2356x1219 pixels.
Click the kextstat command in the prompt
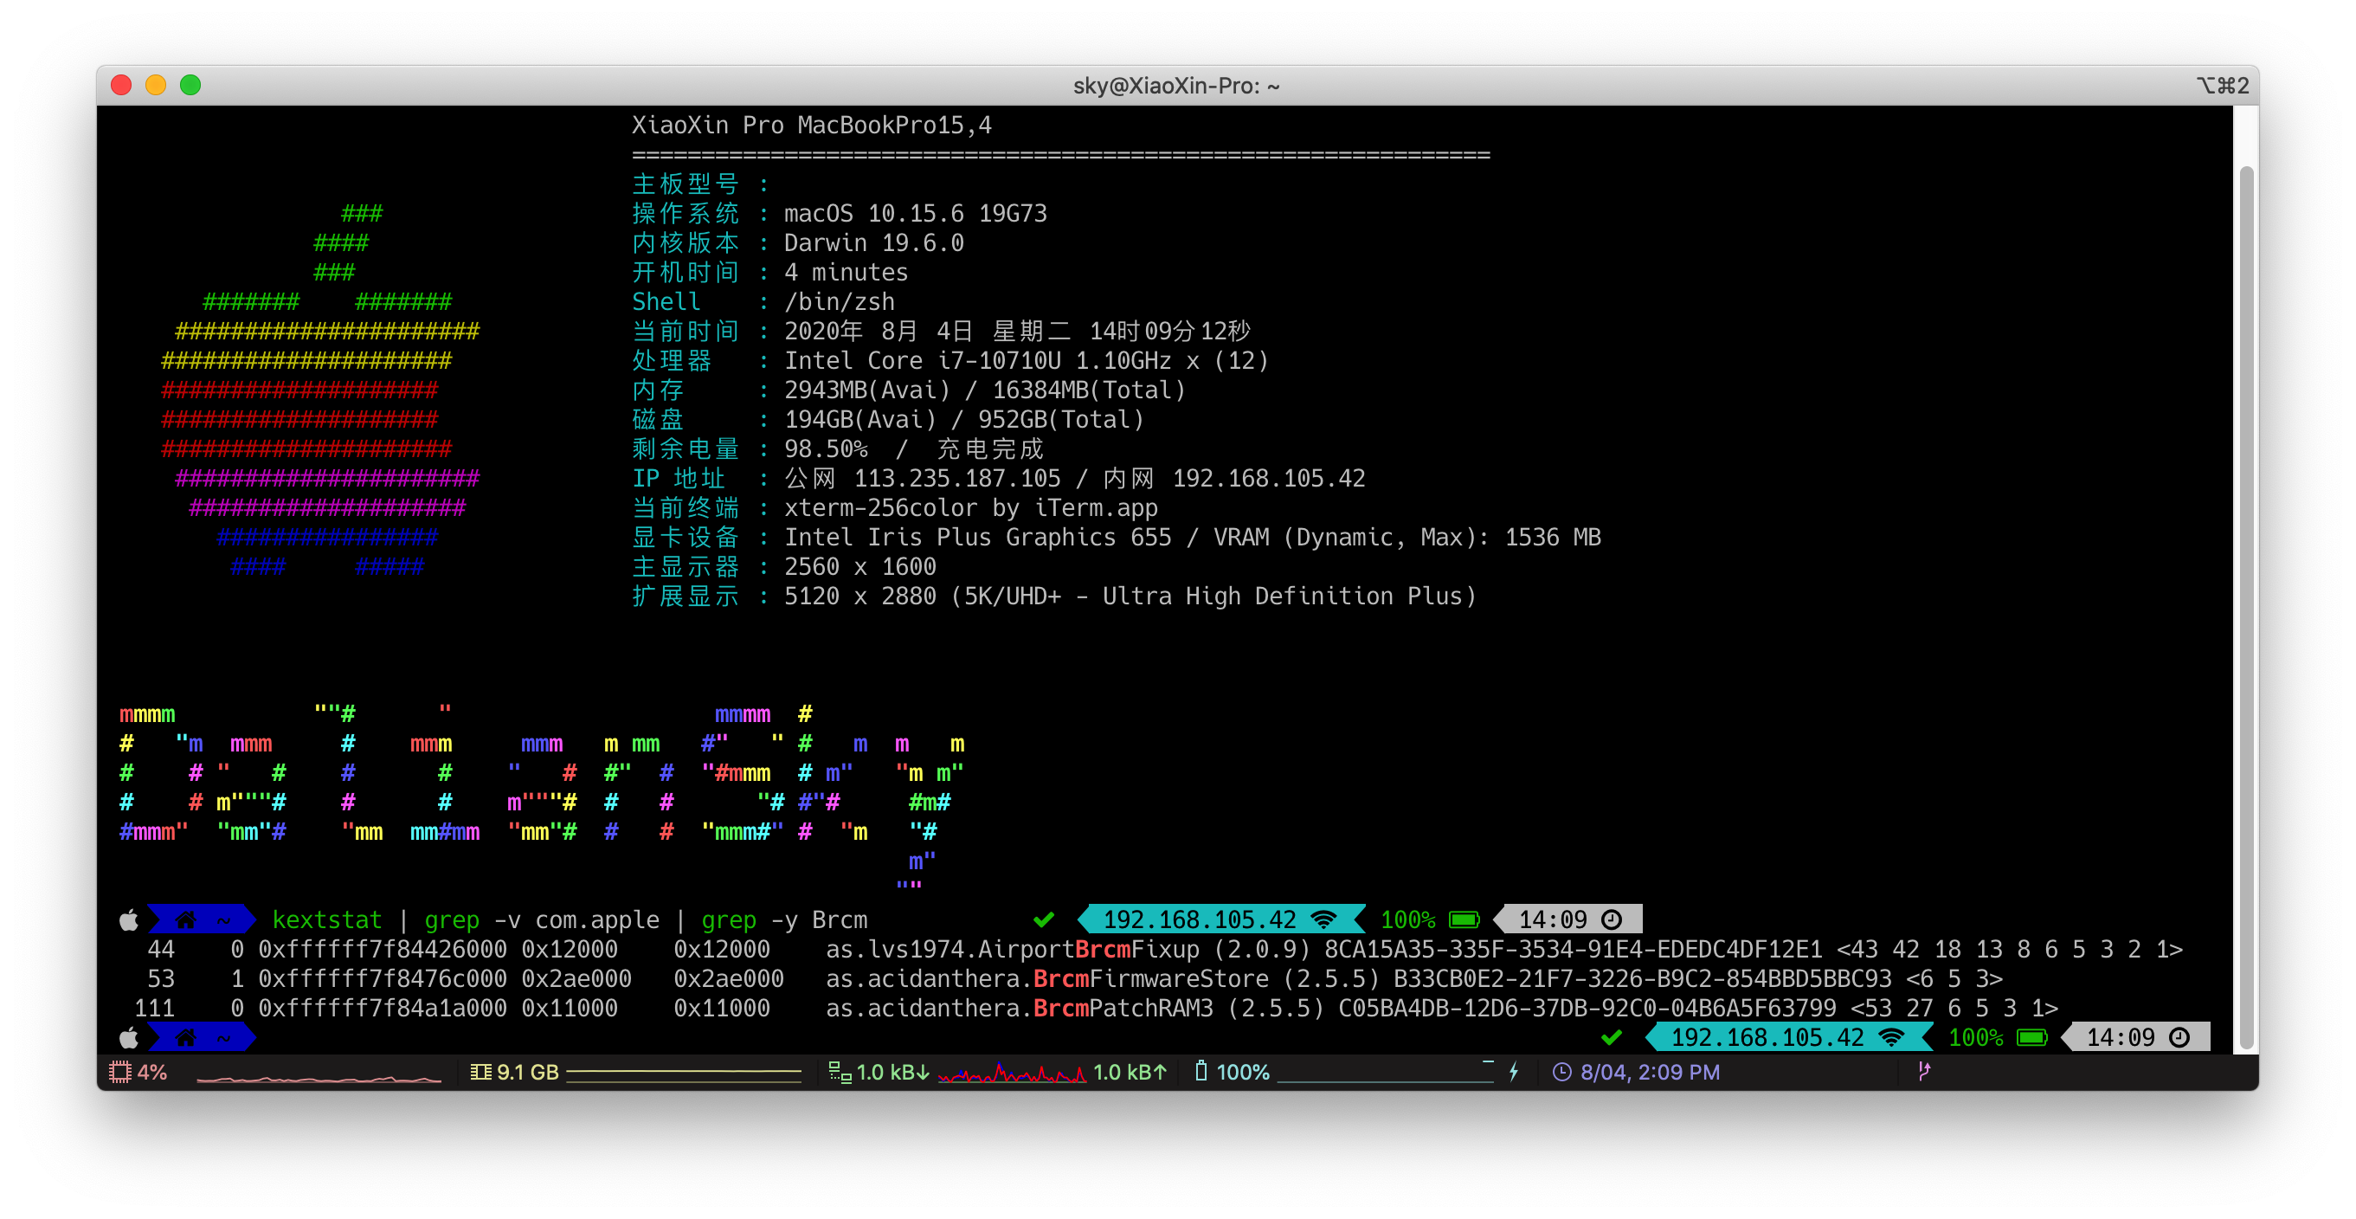pyautogui.click(x=326, y=919)
